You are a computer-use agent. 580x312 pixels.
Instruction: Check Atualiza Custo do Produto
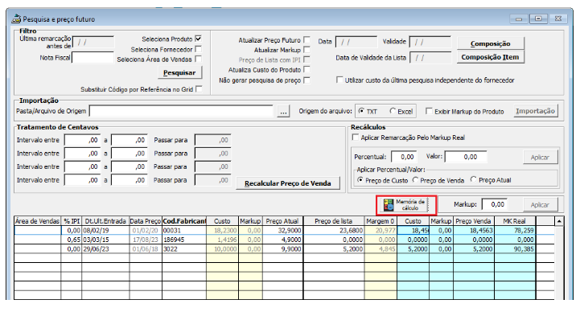pyautogui.click(x=306, y=69)
